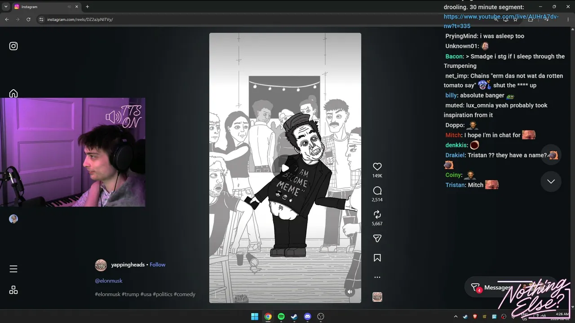
Task: Select the billy username in chat
Action: [x=451, y=96]
